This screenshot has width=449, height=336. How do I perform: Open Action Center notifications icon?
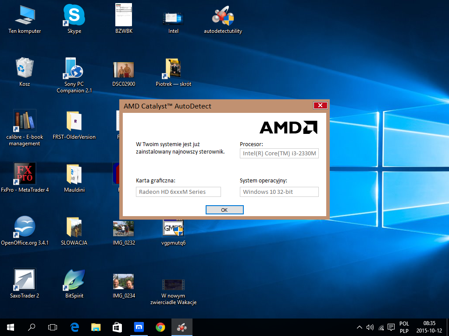[x=391, y=327]
